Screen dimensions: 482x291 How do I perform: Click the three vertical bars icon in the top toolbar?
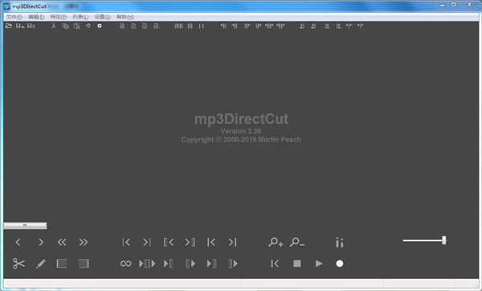coord(190,27)
